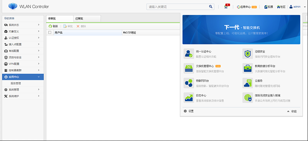Click the 控制器集群 stack icon
The image size is (308, 141).
coord(6,70)
